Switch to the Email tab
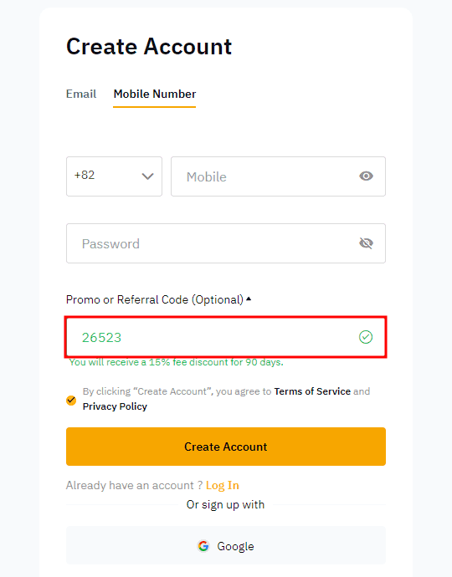This screenshot has height=577, width=452. 81,94
